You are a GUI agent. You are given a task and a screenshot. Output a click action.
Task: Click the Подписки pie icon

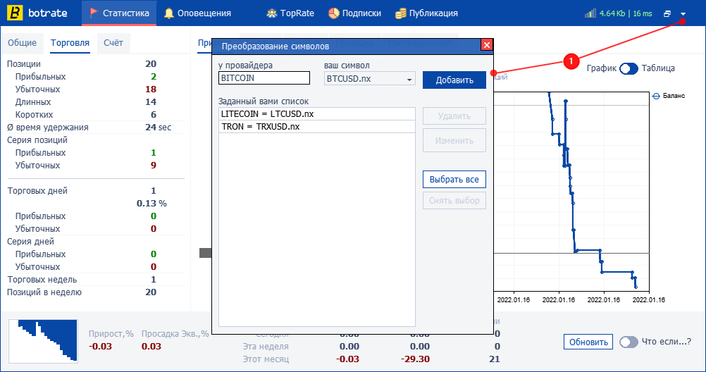(334, 13)
